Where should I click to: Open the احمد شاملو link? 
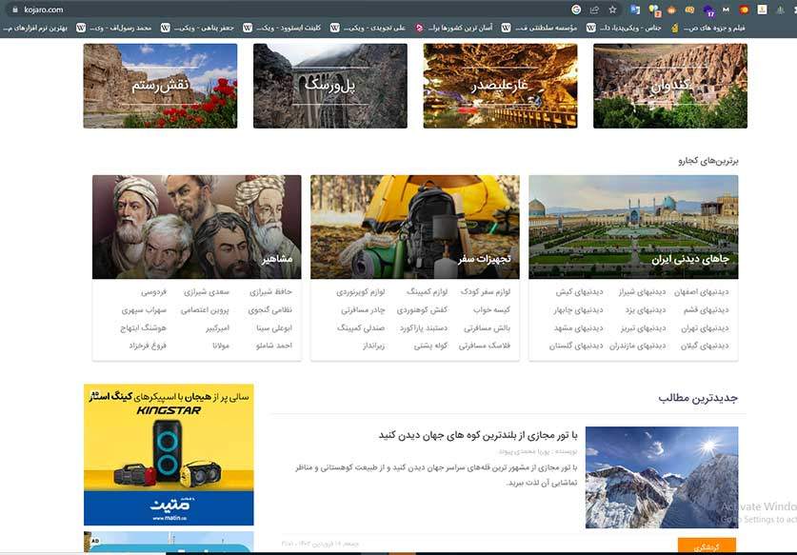274,346
